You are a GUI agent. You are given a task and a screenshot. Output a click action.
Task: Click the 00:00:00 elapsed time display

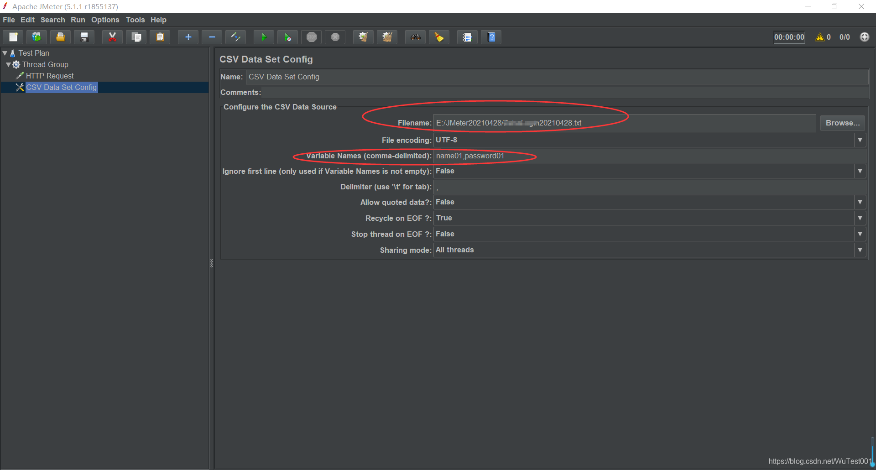pos(789,37)
